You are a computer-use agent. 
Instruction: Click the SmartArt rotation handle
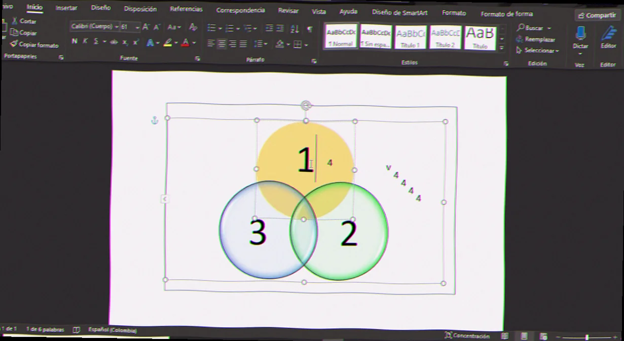pyautogui.click(x=306, y=105)
